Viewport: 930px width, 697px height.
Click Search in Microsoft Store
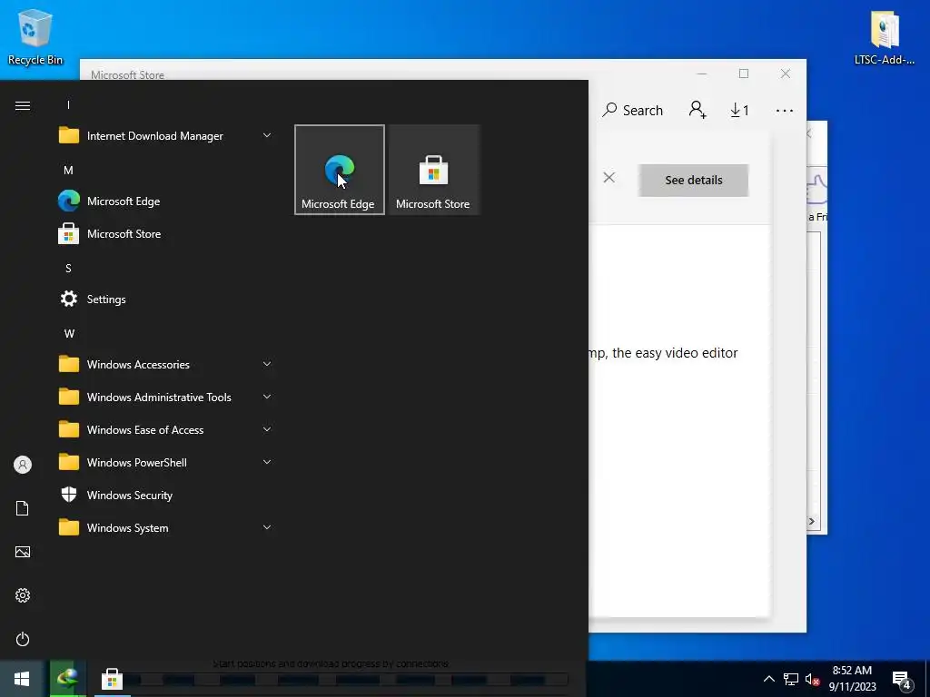[632, 110]
